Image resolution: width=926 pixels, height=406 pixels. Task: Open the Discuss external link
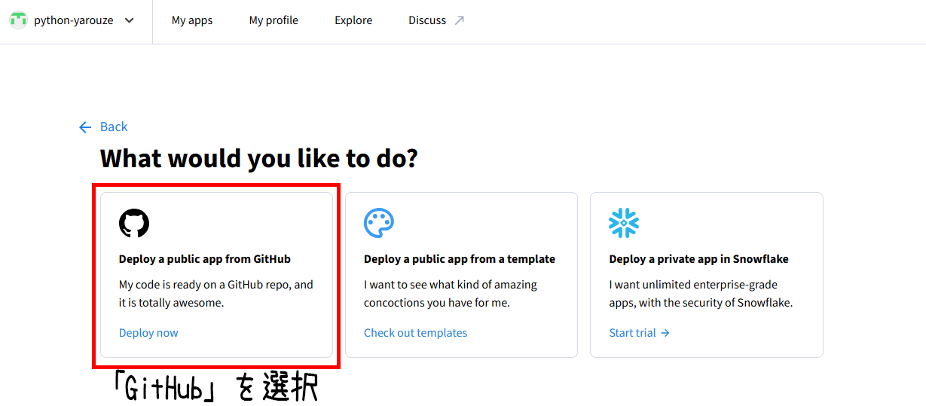(x=436, y=20)
